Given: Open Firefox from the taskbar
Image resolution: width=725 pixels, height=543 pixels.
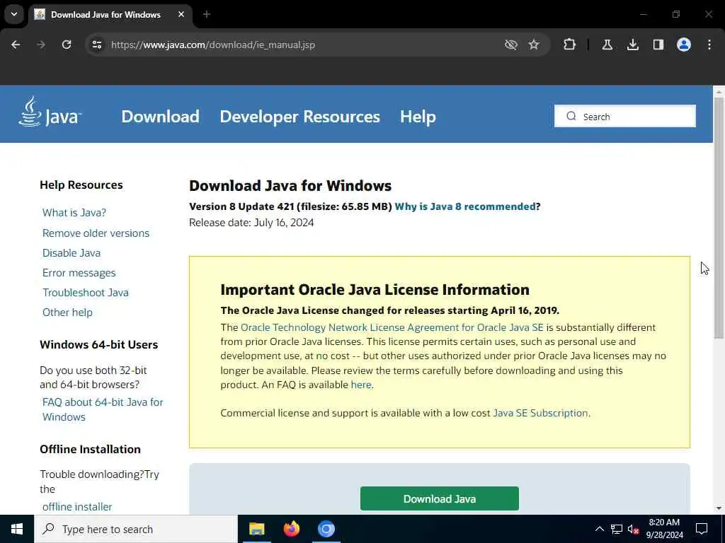Looking at the screenshot, I should pyautogui.click(x=291, y=529).
